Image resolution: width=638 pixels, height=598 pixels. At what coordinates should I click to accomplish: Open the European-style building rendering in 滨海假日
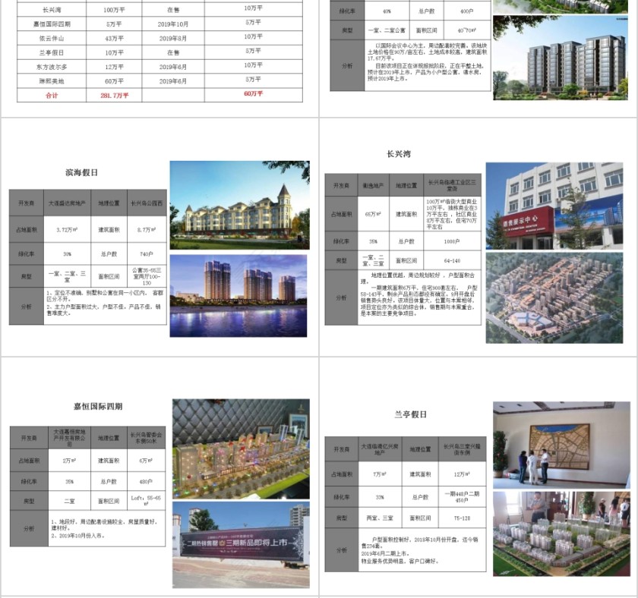(x=239, y=205)
